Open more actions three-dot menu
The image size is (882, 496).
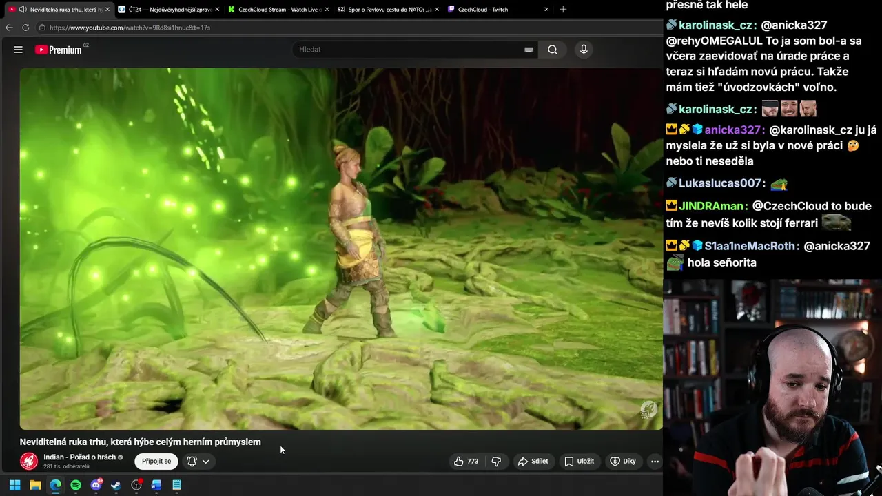[x=655, y=462]
